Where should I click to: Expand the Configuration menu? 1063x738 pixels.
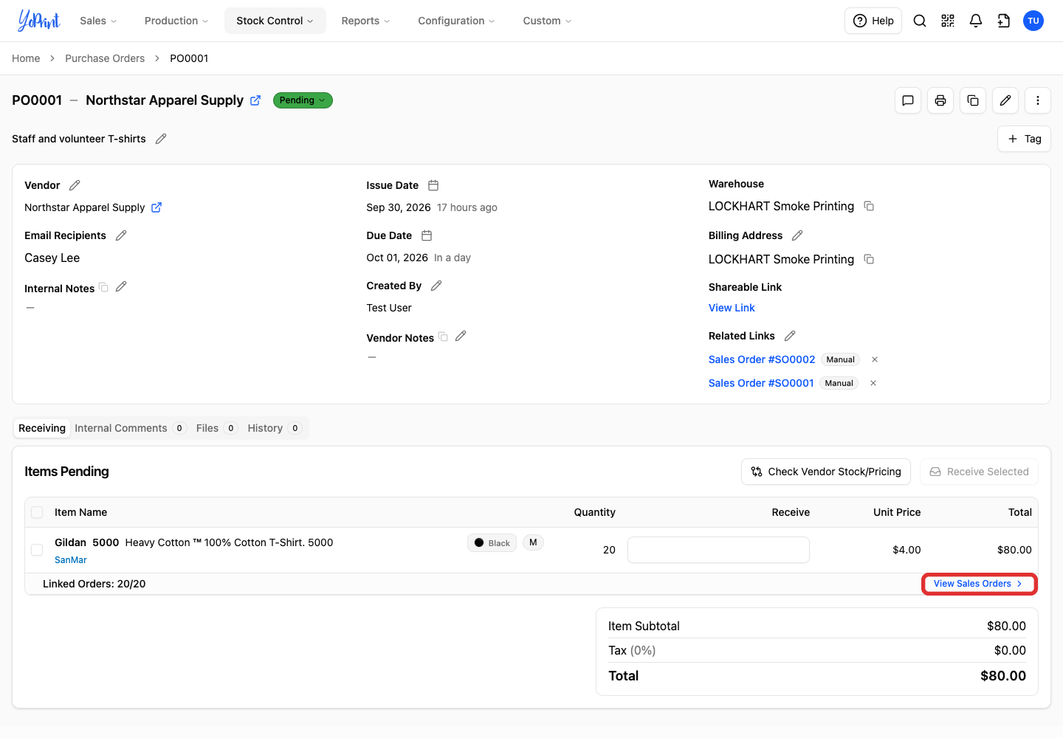pyautogui.click(x=456, y=21)
